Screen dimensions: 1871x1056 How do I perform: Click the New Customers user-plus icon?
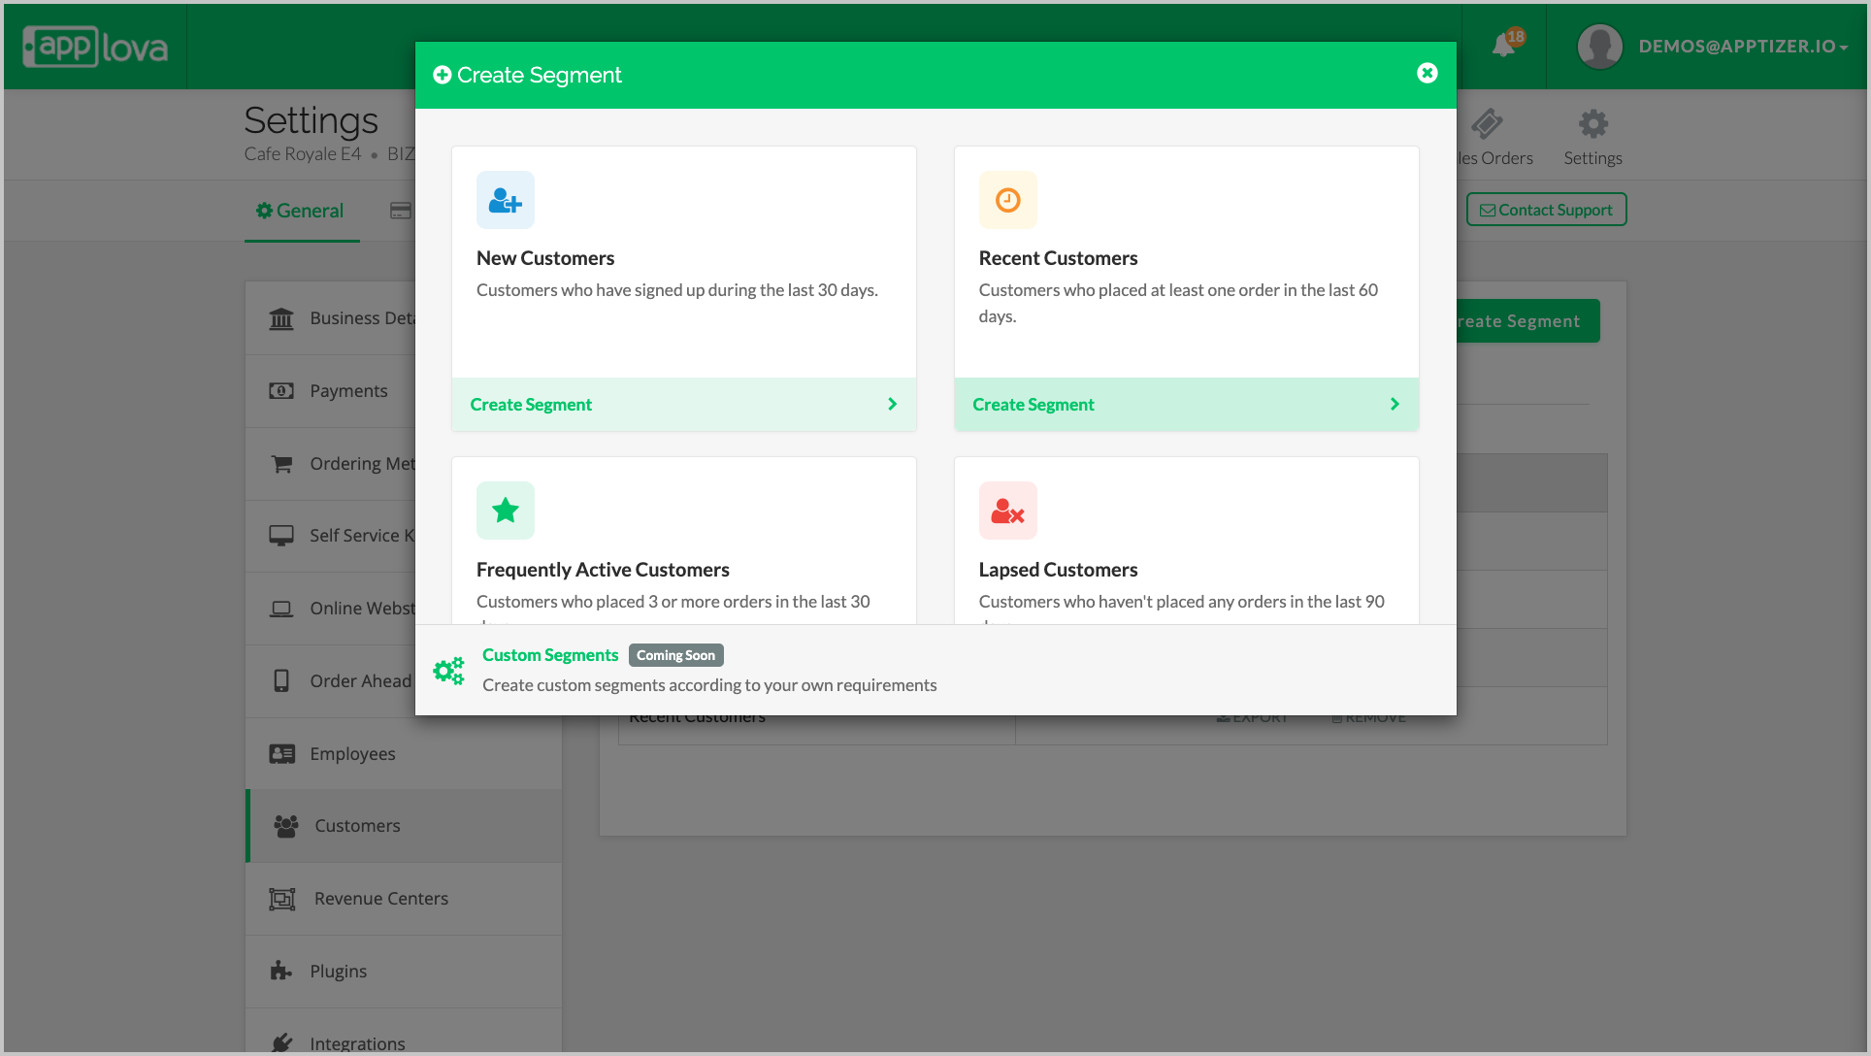tap(505, 200)
